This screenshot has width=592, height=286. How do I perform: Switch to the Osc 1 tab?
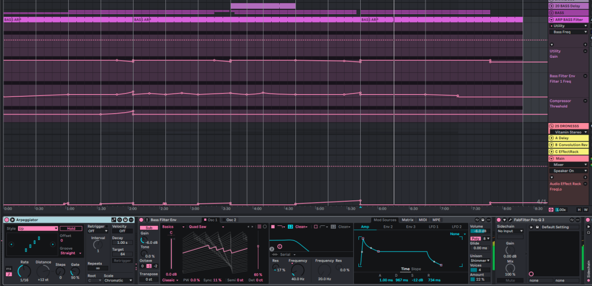(x=210, y=220)
